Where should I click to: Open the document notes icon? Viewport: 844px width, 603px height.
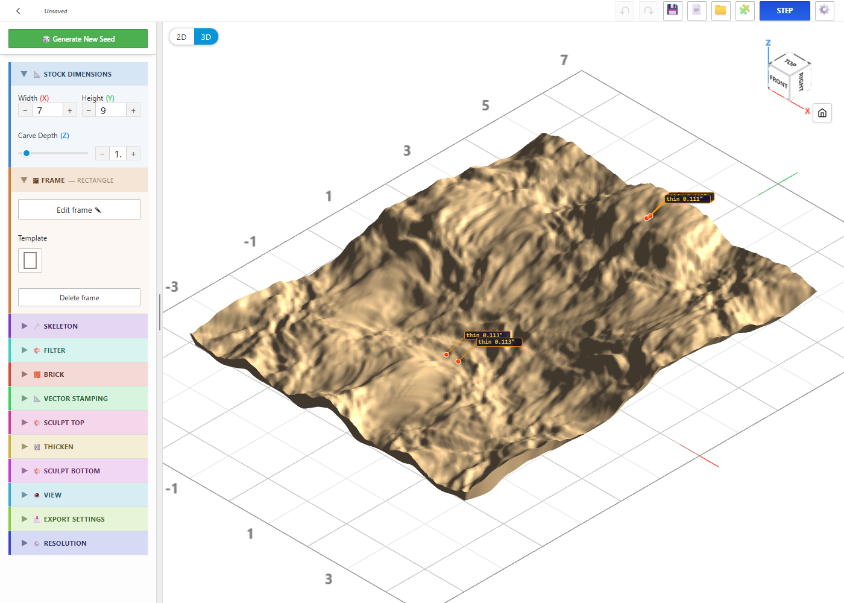click(697, 11)
